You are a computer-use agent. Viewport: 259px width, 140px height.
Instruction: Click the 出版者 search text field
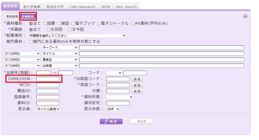(162, 65)
